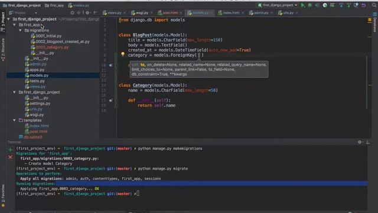Toggle the 1: Project side tool window
Screen dimensions: 378x213
(3, 21)
